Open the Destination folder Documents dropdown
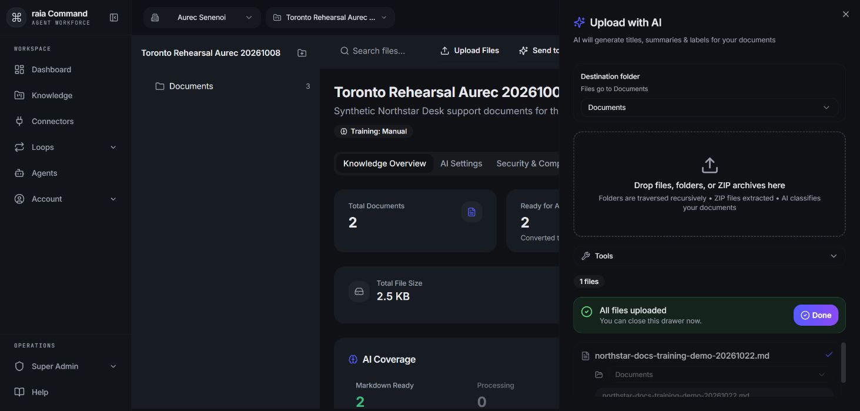860x411 pixels. pos(710,108)
